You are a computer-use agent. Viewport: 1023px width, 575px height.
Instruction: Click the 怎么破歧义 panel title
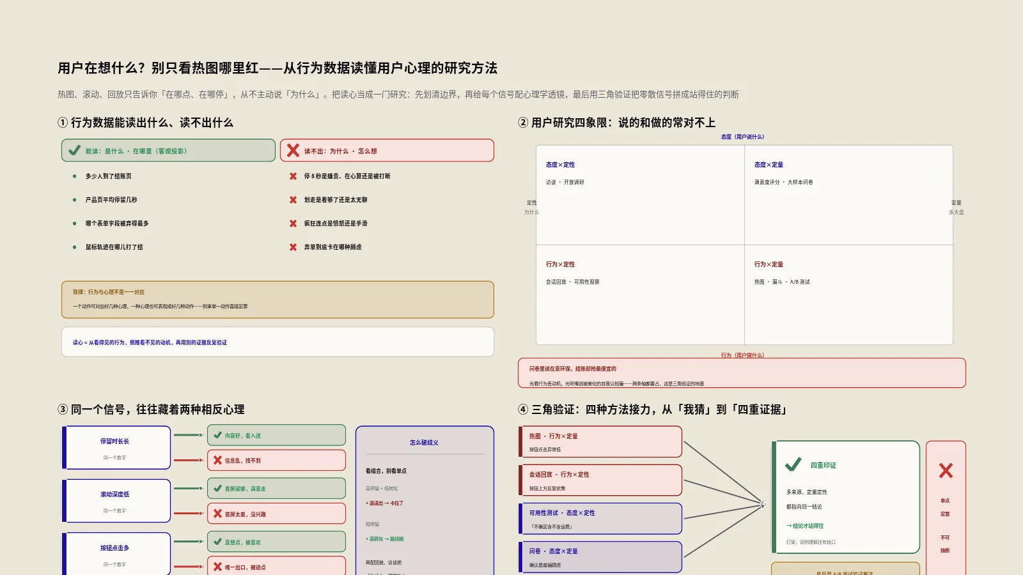tap(424, 442)
